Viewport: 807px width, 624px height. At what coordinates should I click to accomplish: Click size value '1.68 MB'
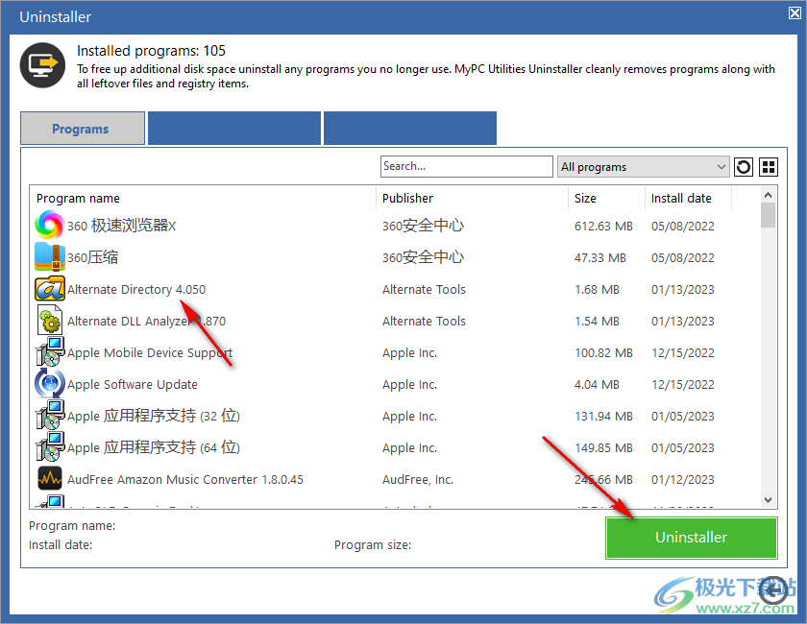coord(597,290)
